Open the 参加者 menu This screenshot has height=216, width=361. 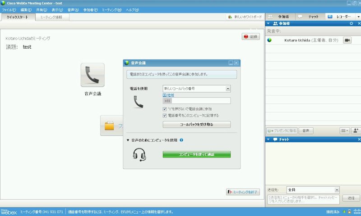tap(90, 10)
